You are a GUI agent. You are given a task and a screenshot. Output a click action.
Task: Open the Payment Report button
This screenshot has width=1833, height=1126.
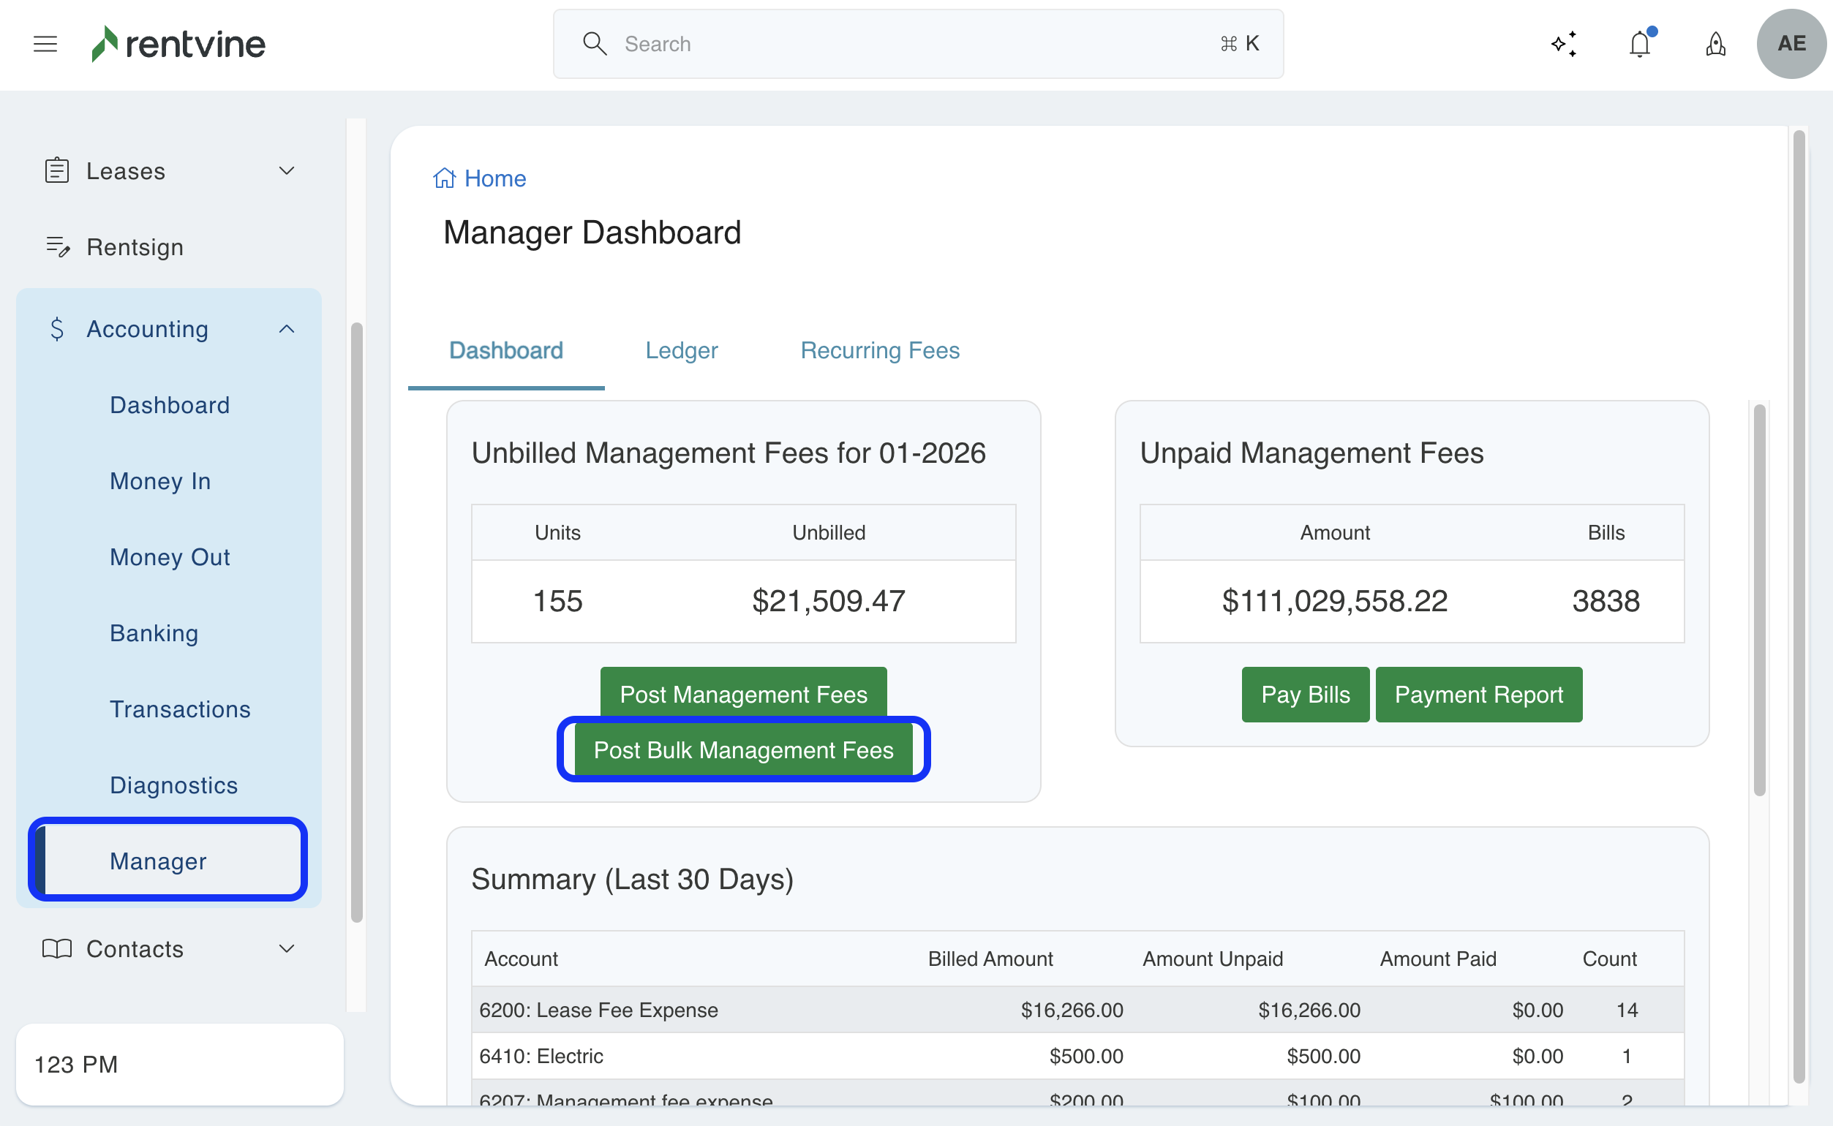point(1478,694)
